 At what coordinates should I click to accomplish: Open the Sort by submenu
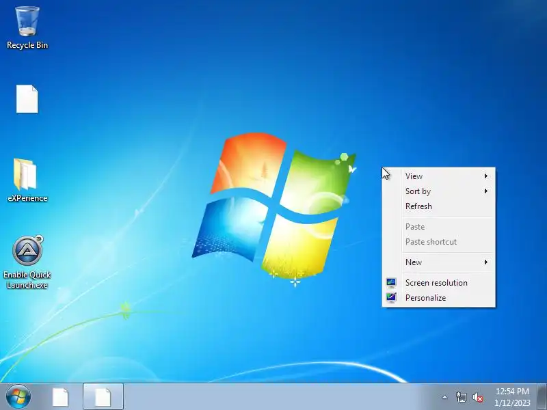coord(438,191)
